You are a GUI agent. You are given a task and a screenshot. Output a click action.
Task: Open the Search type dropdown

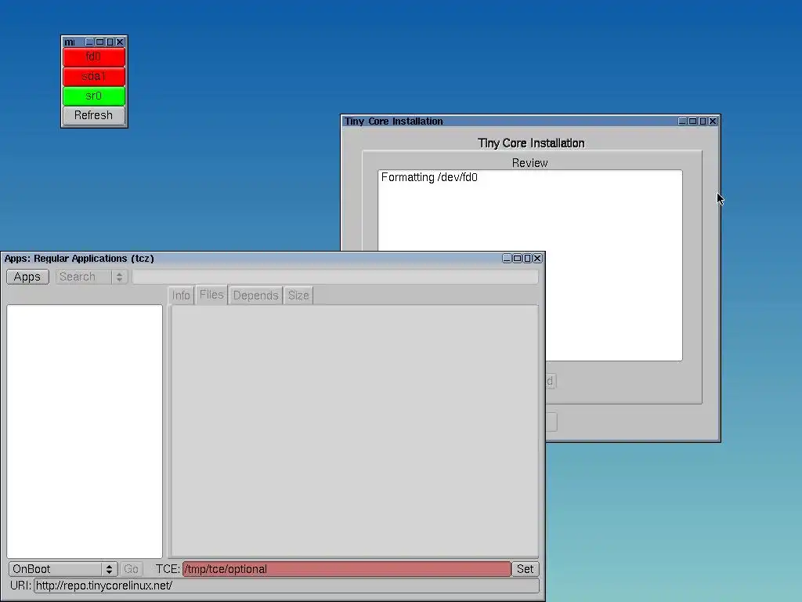coord(91,277)
